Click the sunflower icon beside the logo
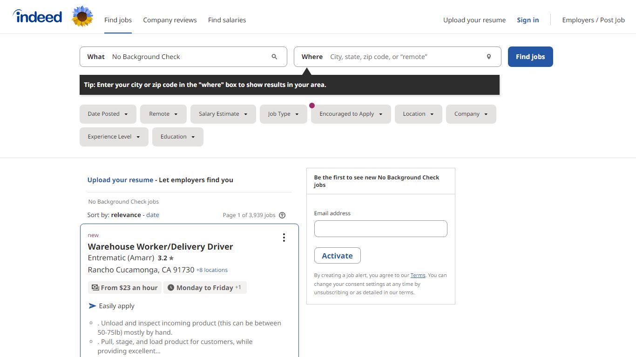Viewport: 636px width, 357px height. pyautogui.click(x=82, y=16)
